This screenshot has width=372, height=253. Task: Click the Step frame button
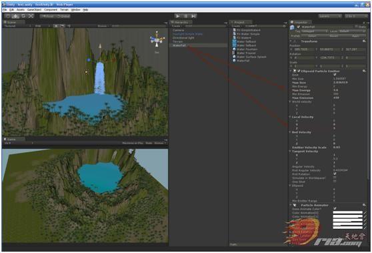(x=193, y=16)
